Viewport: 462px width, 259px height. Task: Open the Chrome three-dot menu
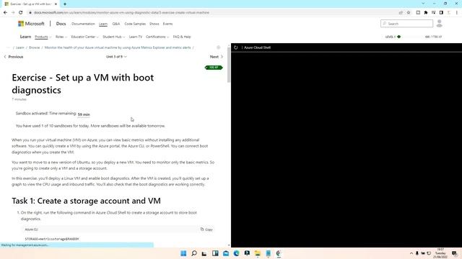point(457,13)
